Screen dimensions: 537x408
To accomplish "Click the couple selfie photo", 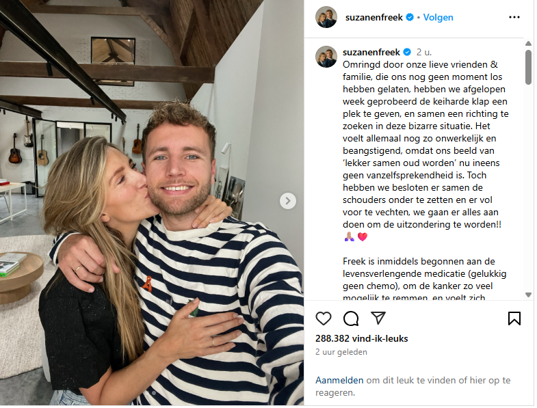I will pyautogui.click(x=152, y=202).
